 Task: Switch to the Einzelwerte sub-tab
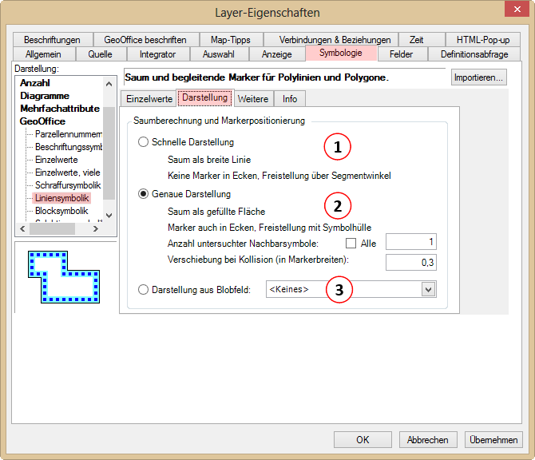point(149,99)
